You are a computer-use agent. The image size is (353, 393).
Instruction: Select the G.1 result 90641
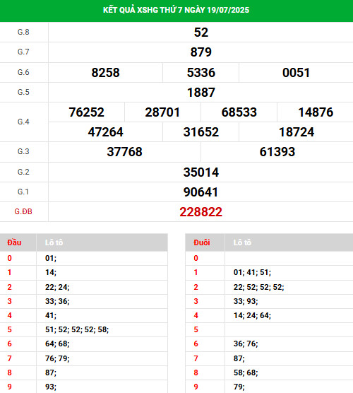[x=201, y=192]
